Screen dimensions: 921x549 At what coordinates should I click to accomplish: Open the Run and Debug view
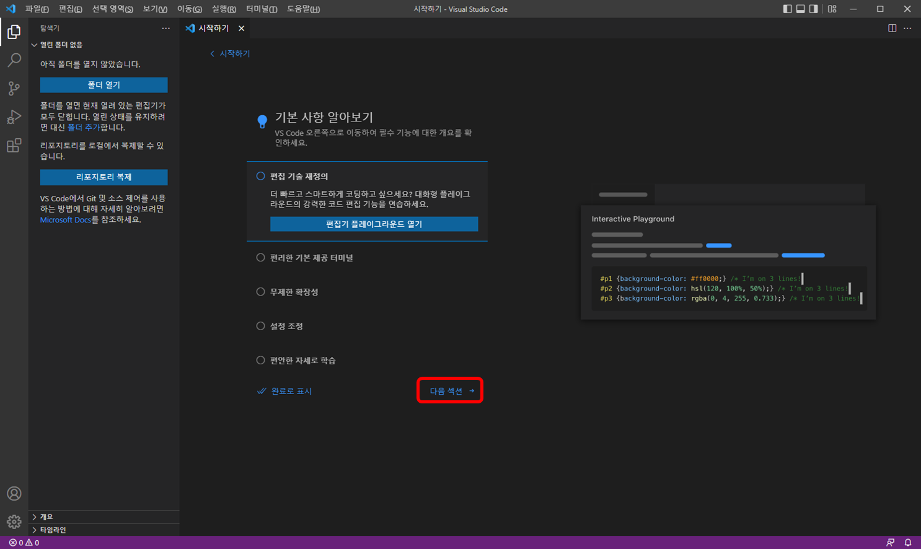14,117
